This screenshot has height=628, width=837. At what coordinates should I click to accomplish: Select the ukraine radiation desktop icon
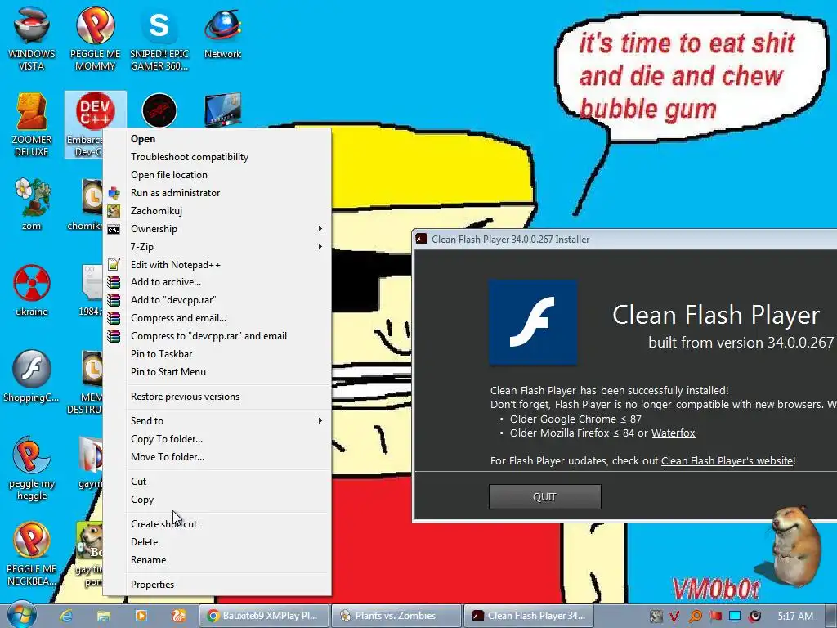pos(32,289)
